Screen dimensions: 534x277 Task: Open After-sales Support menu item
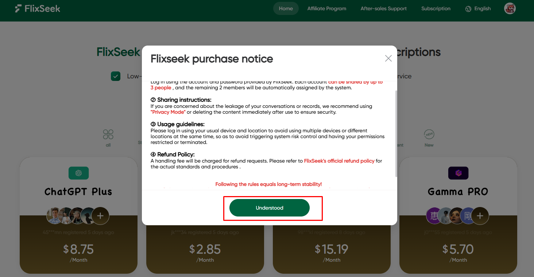(383, 9)
